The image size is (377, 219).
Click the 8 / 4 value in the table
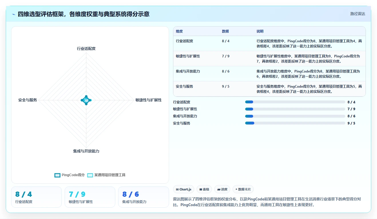pyautogui.click(x=226, y=41)
